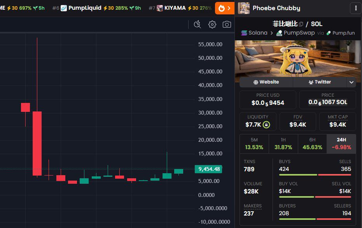Image resolution: width=362 pixels, height=228 pixels.
Task: Click the buyers versus sellers bar
Action: coord(315,219)
